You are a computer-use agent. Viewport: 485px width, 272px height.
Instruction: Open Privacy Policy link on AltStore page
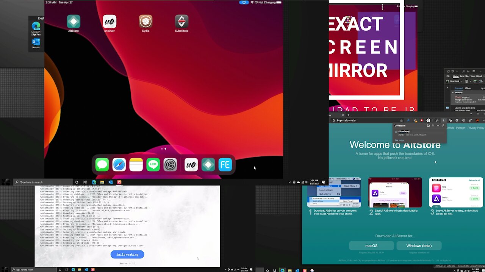(x=476, y=128)
